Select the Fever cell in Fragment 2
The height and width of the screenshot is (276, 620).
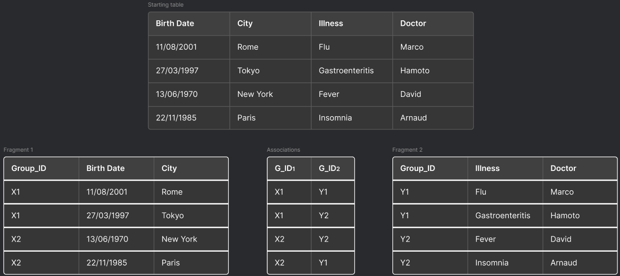pos(485,239)
